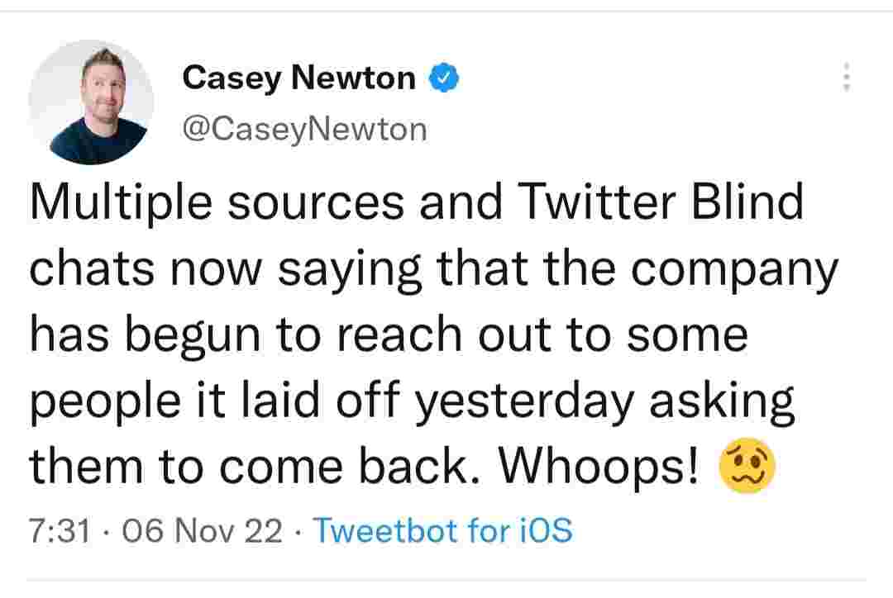Select the Casey Newton display name
The image size is (893, 598).
pyautogui.click(x=298, y=78)
